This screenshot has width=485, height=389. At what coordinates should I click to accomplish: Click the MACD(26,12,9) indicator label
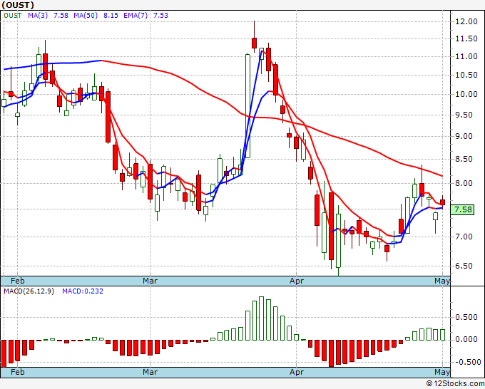[29, 291]
